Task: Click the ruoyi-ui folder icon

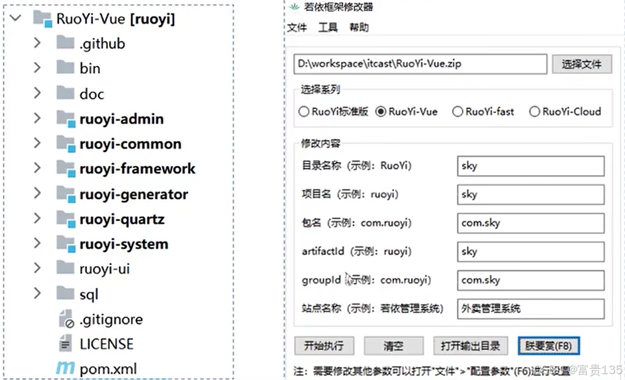Action: click(66, 268)
